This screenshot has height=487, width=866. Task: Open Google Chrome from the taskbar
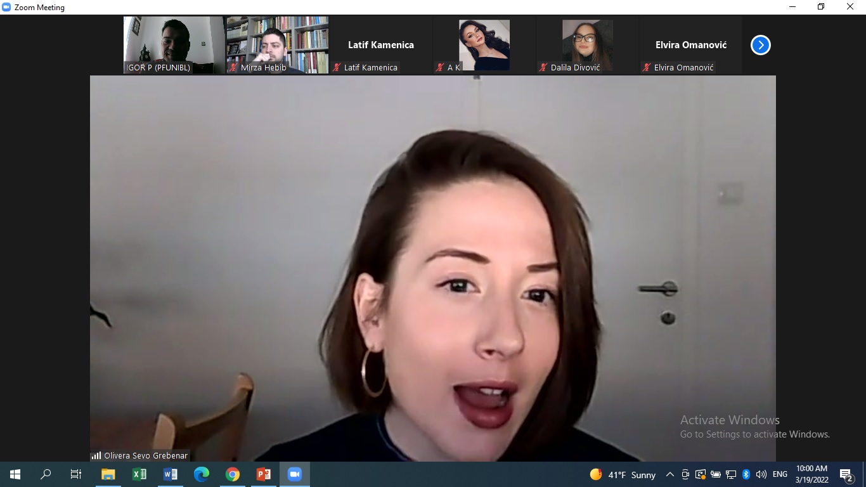point(233,474)
